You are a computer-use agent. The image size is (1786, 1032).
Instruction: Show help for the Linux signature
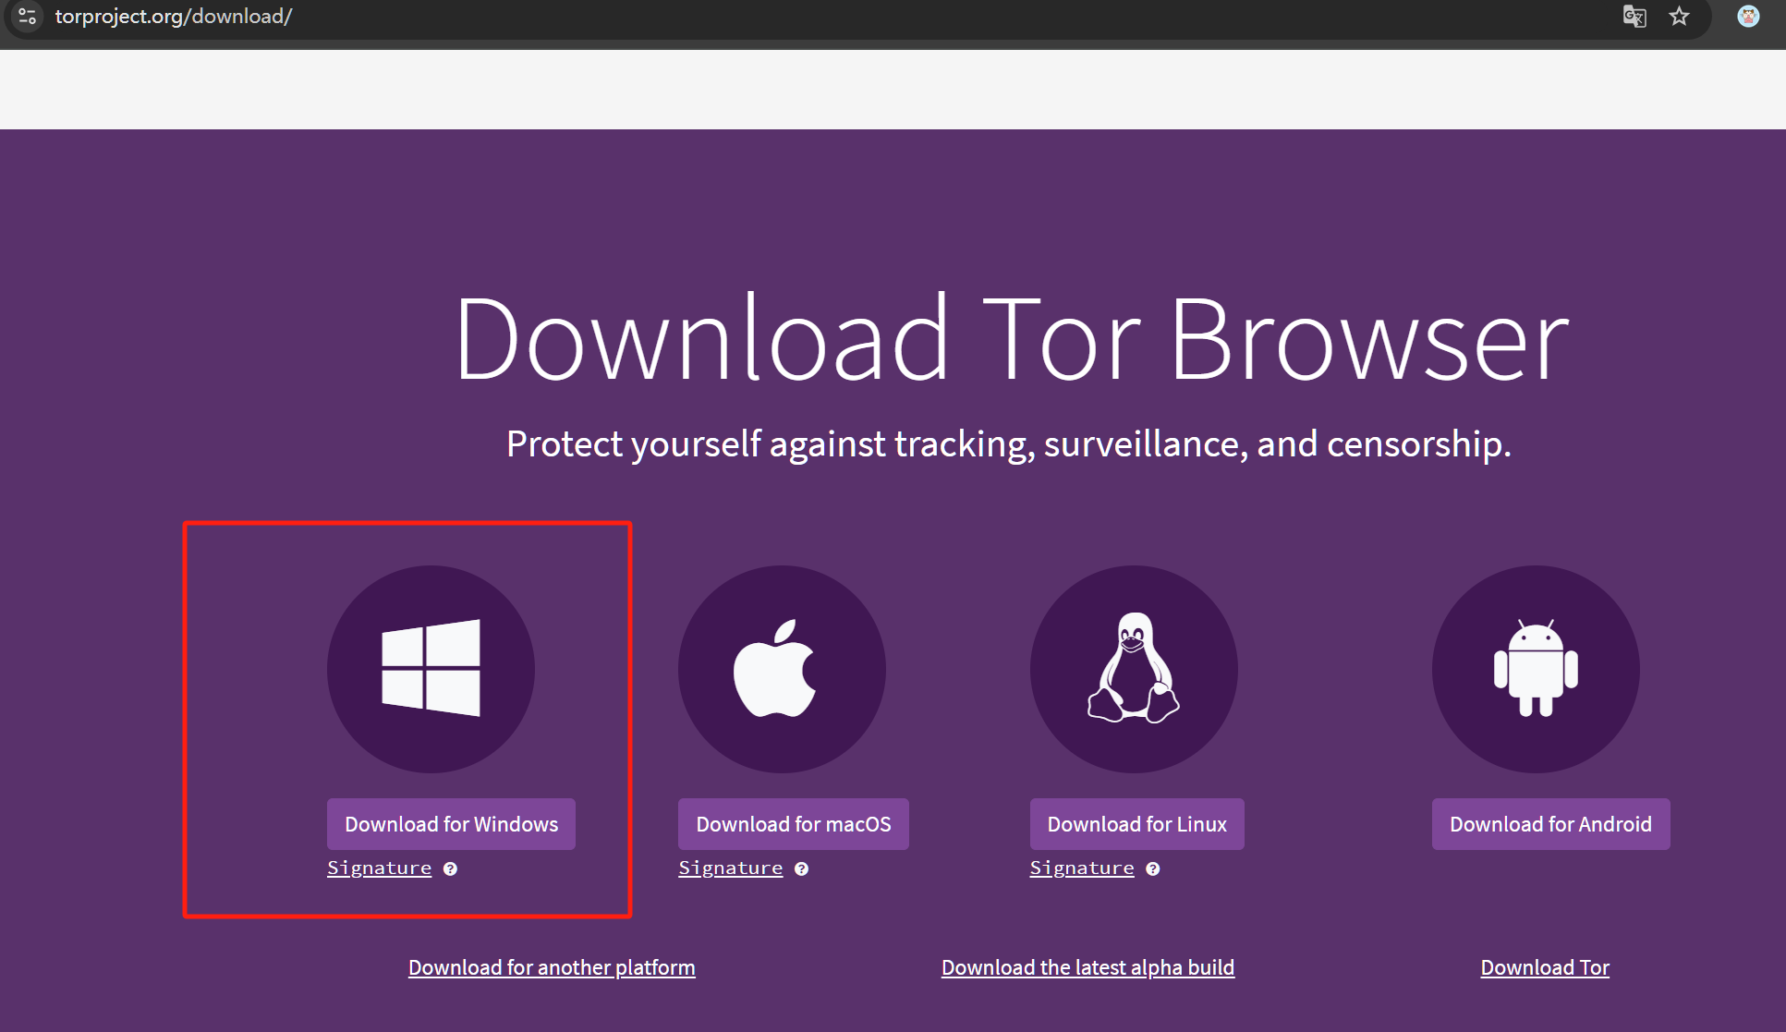tap(1152, 868)
